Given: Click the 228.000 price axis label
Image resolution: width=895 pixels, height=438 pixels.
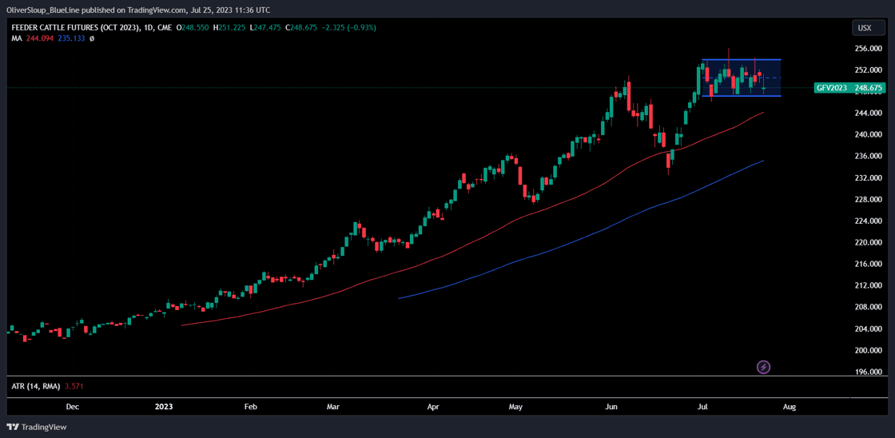Looking at the screenshot, I should pos(869,199).
